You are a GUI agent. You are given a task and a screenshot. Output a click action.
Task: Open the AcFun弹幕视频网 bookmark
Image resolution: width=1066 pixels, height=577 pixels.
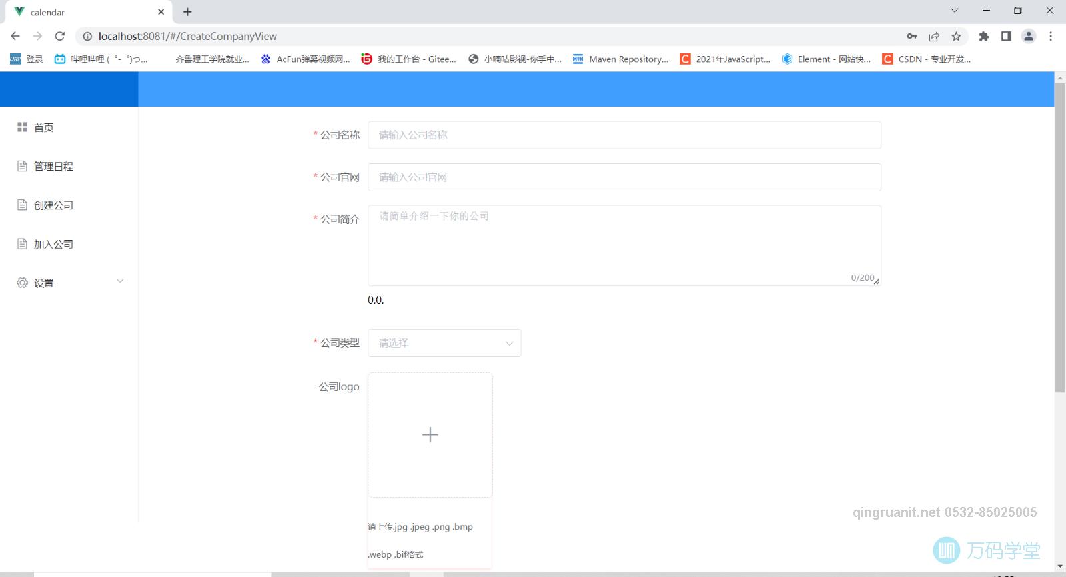pyautogui.click(x=305, y=59)
